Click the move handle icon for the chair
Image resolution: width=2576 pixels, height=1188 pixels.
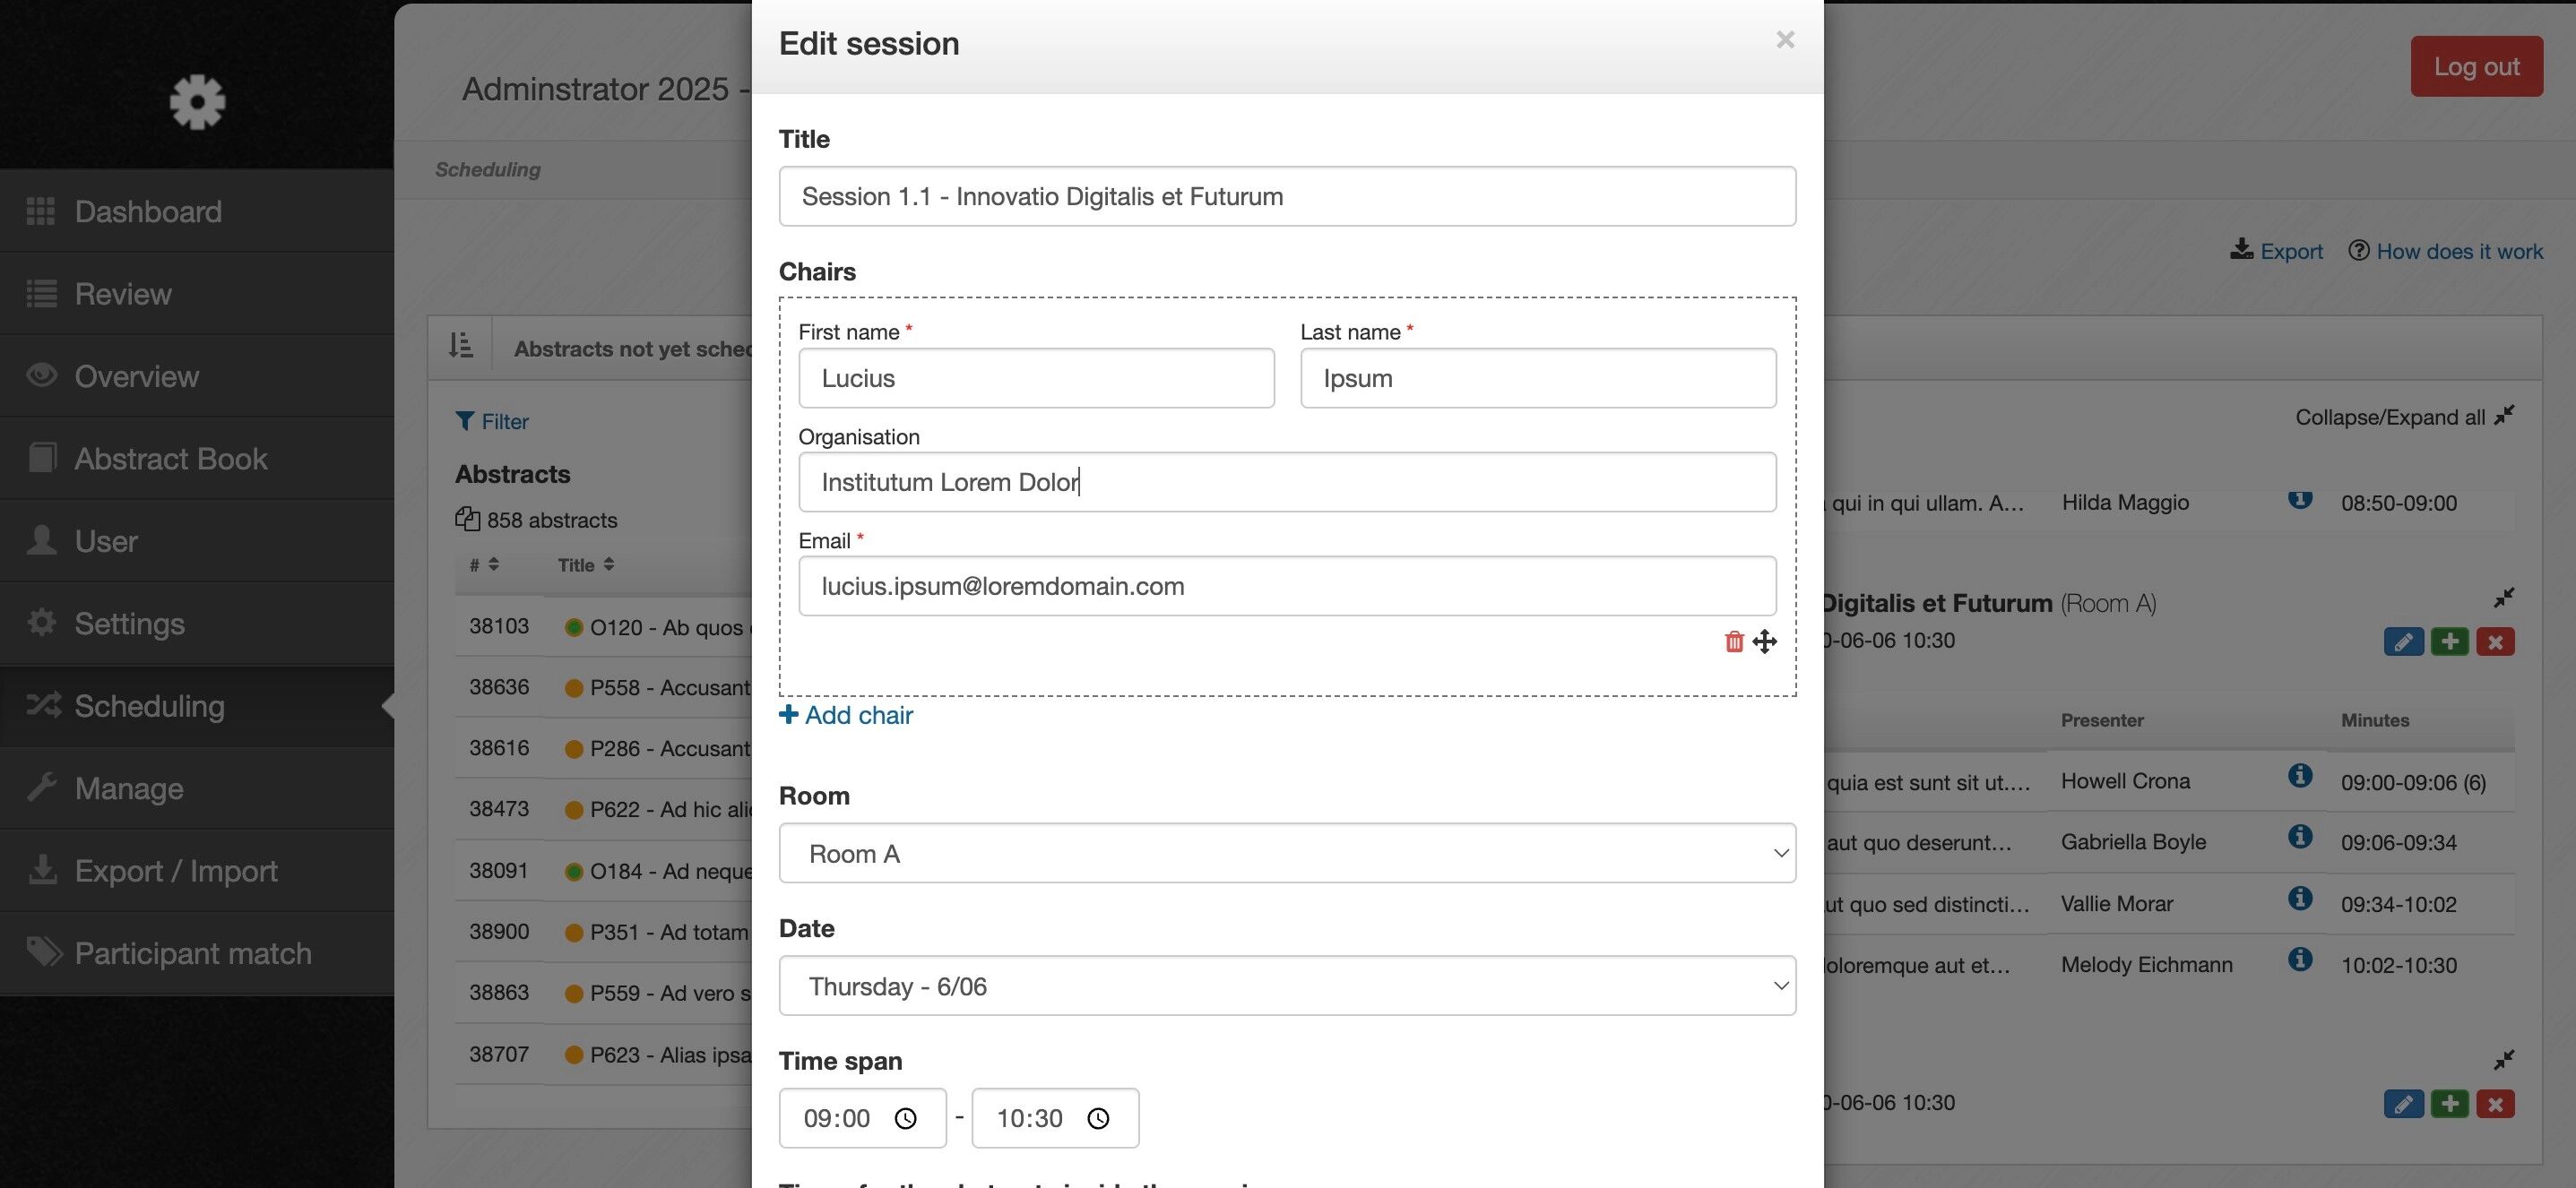click(x=1765, y=641)
